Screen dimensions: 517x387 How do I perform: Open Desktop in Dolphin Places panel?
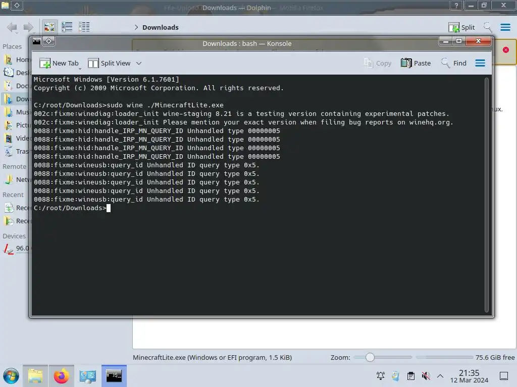coord(17,73)
